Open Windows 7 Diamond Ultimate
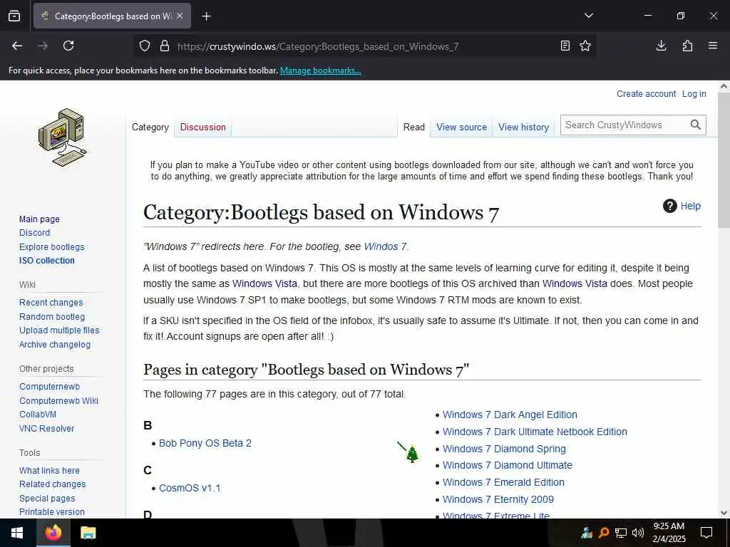 [508, 465]
